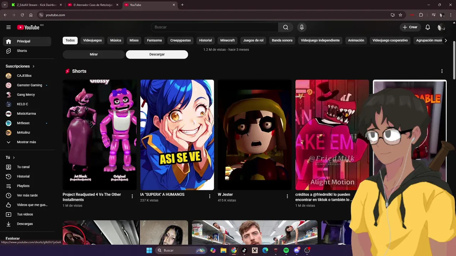Open the Gang Mercy channel
The image size is (456, 256).
tap(27, 95)
